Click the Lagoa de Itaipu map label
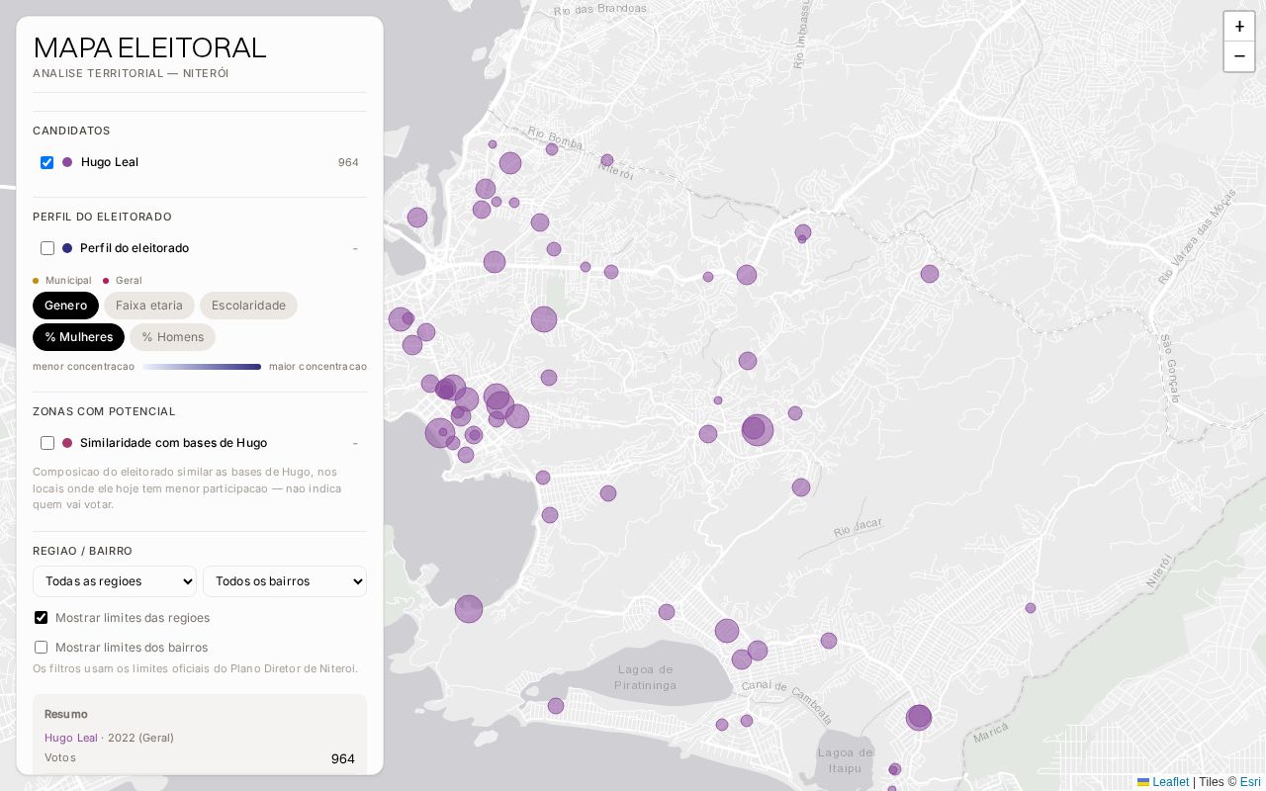The height and width of the screenshot is (791, 1266). (x=846, y=760)
